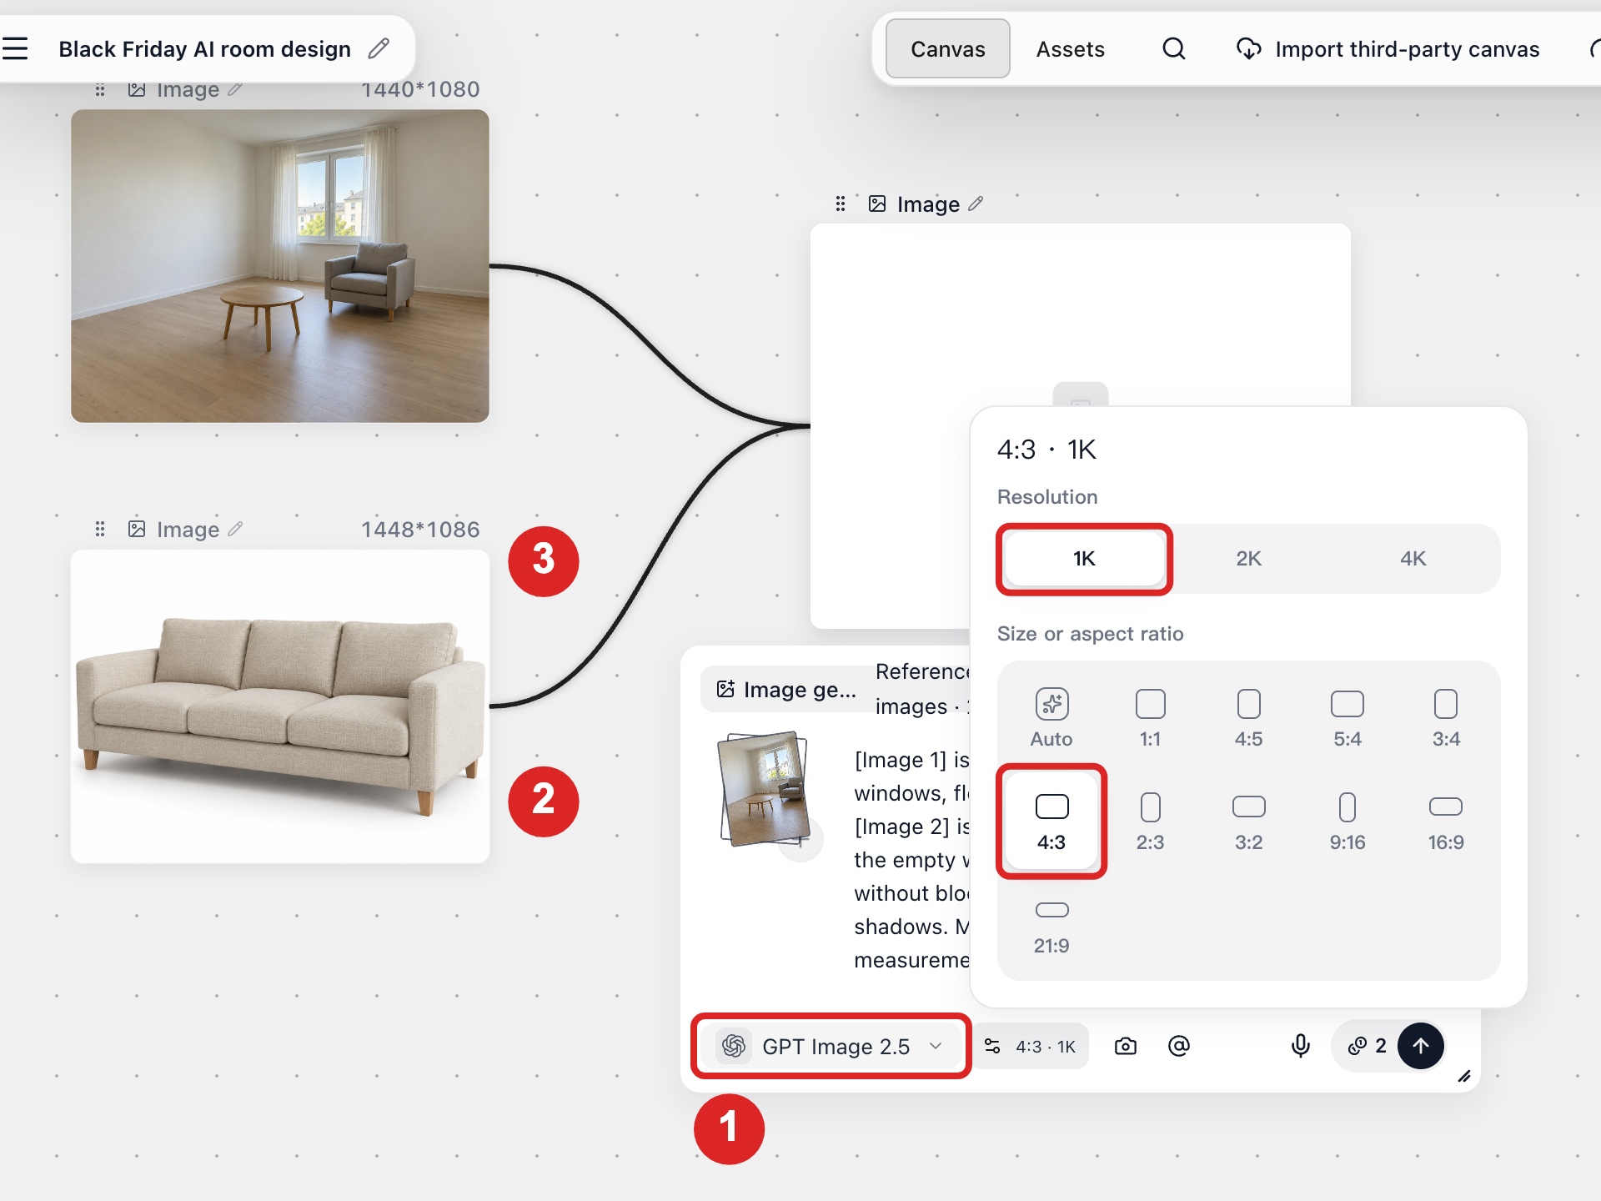The image size is (1601, 1201).
Task: Click inside the prompt text area
Action: pyautogui.click(x=911, y=859)
